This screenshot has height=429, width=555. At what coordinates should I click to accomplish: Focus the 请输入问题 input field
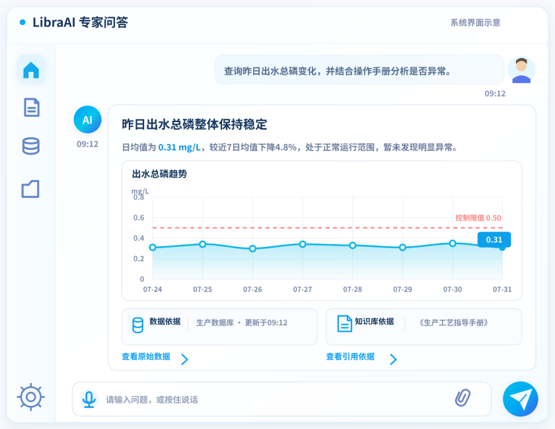click(x=281, y=399)
